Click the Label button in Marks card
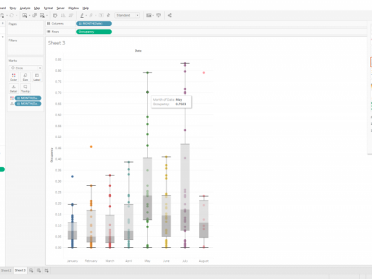 (x=37, y=77)
